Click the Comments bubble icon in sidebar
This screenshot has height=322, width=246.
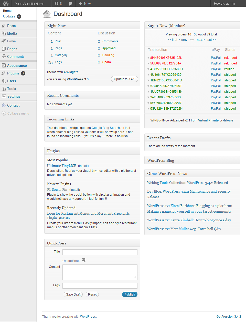coord(4,56)
